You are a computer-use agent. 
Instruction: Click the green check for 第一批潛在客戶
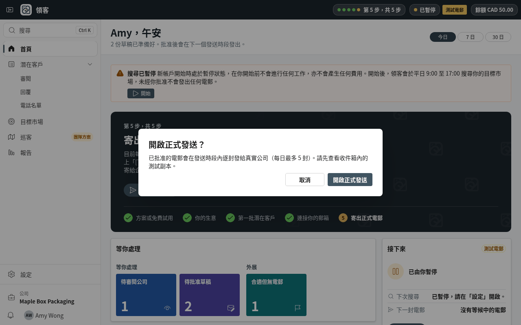[230, 218]
